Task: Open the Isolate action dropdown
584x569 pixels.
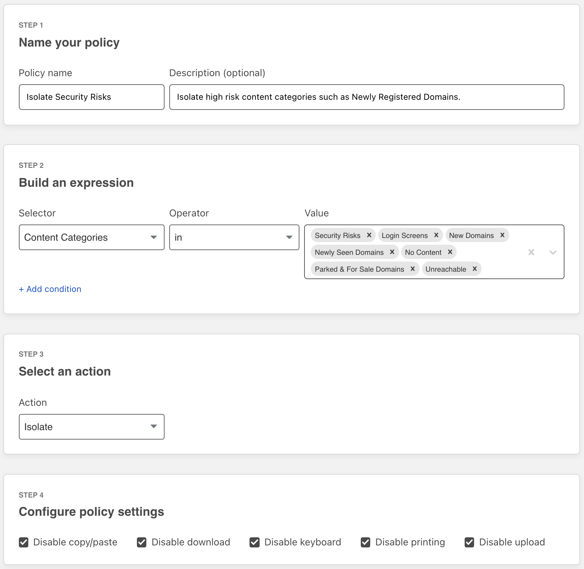Action: tap(91, 427)
